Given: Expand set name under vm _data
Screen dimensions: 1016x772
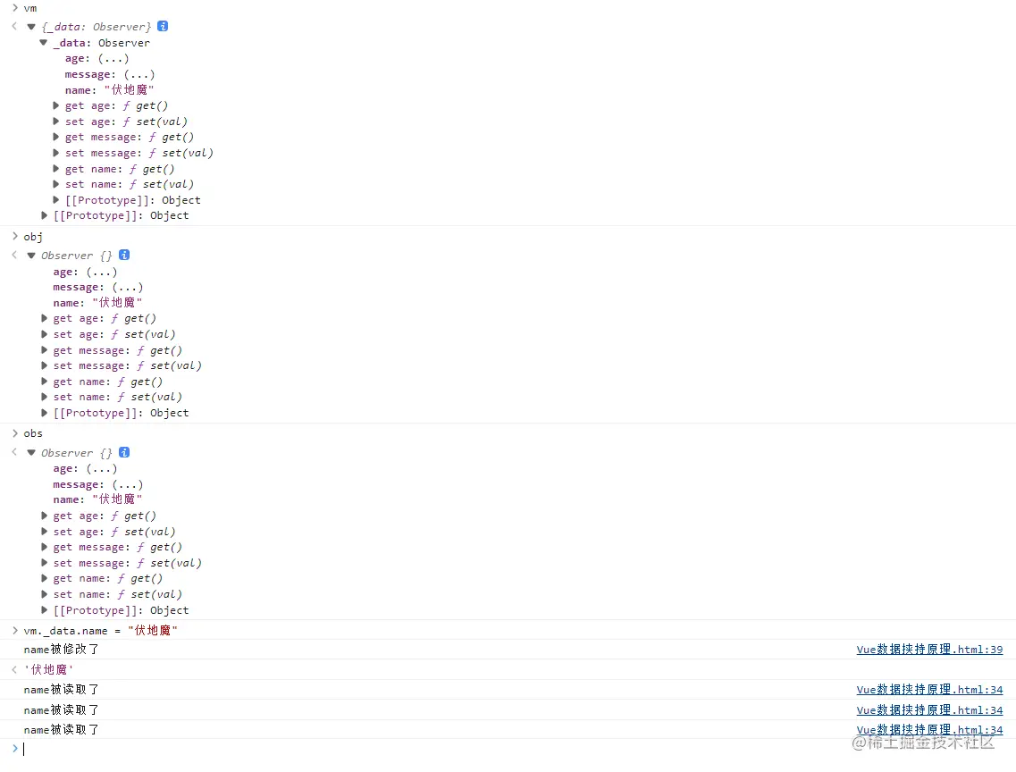Looking at the screenshot, I should pos(55,184).
